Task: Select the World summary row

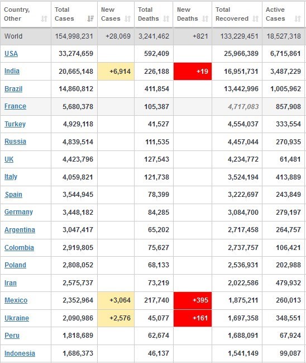Action: coord(153,36)
